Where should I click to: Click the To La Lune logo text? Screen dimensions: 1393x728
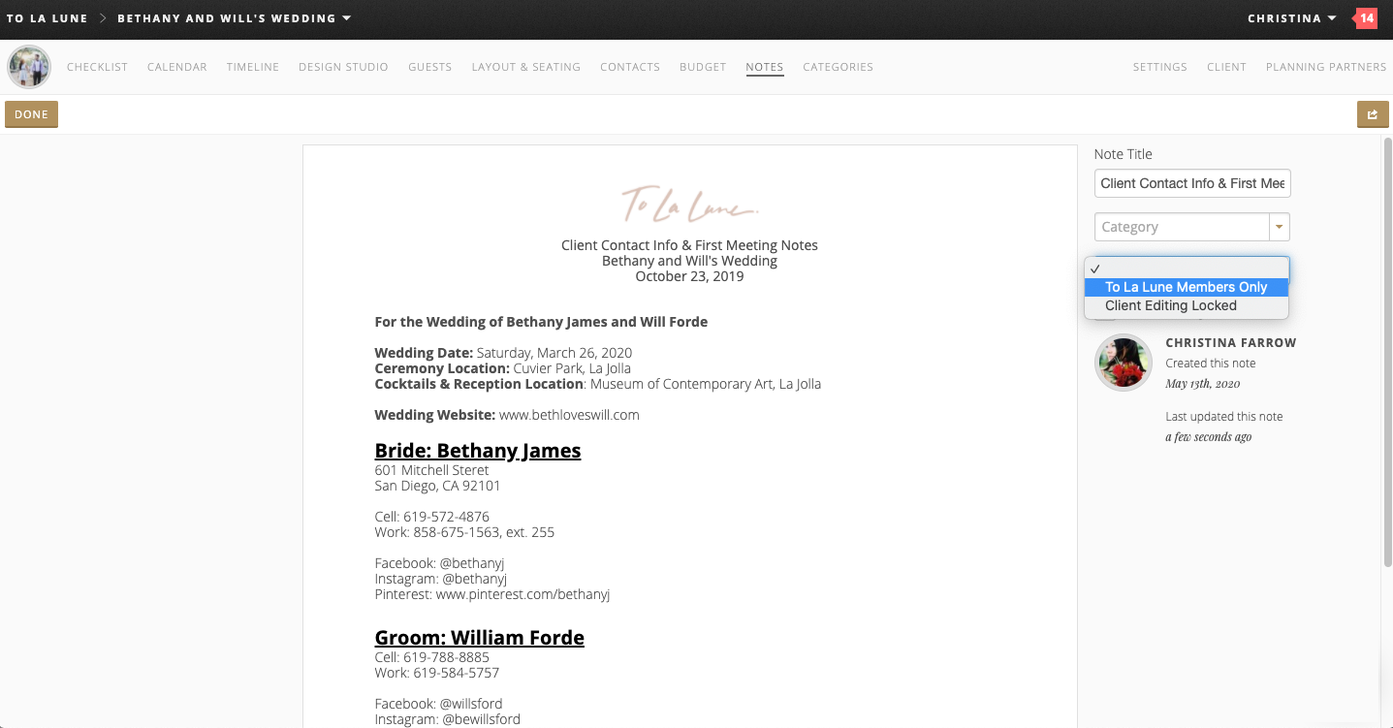pyautogui.click(x=47, y=16)
